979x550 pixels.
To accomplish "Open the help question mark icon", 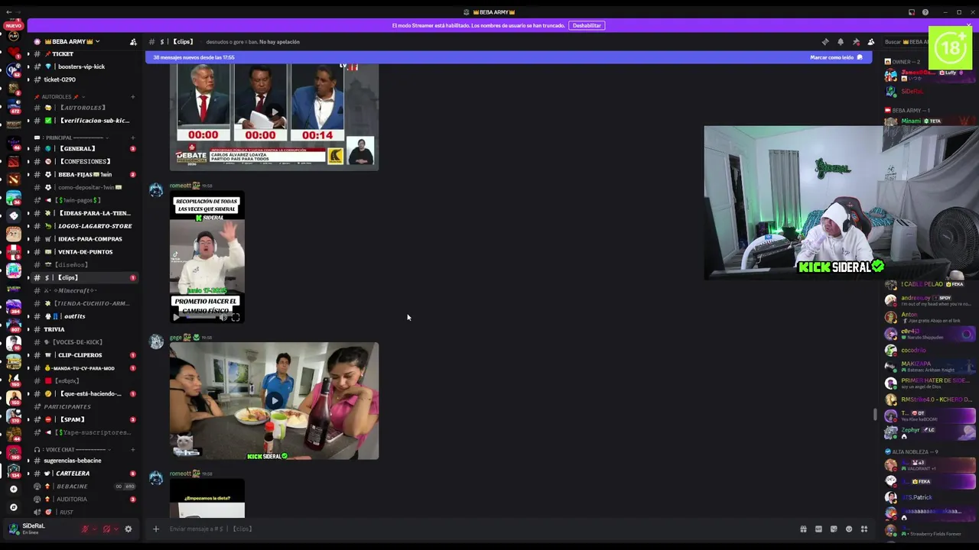I will (925, 12).
